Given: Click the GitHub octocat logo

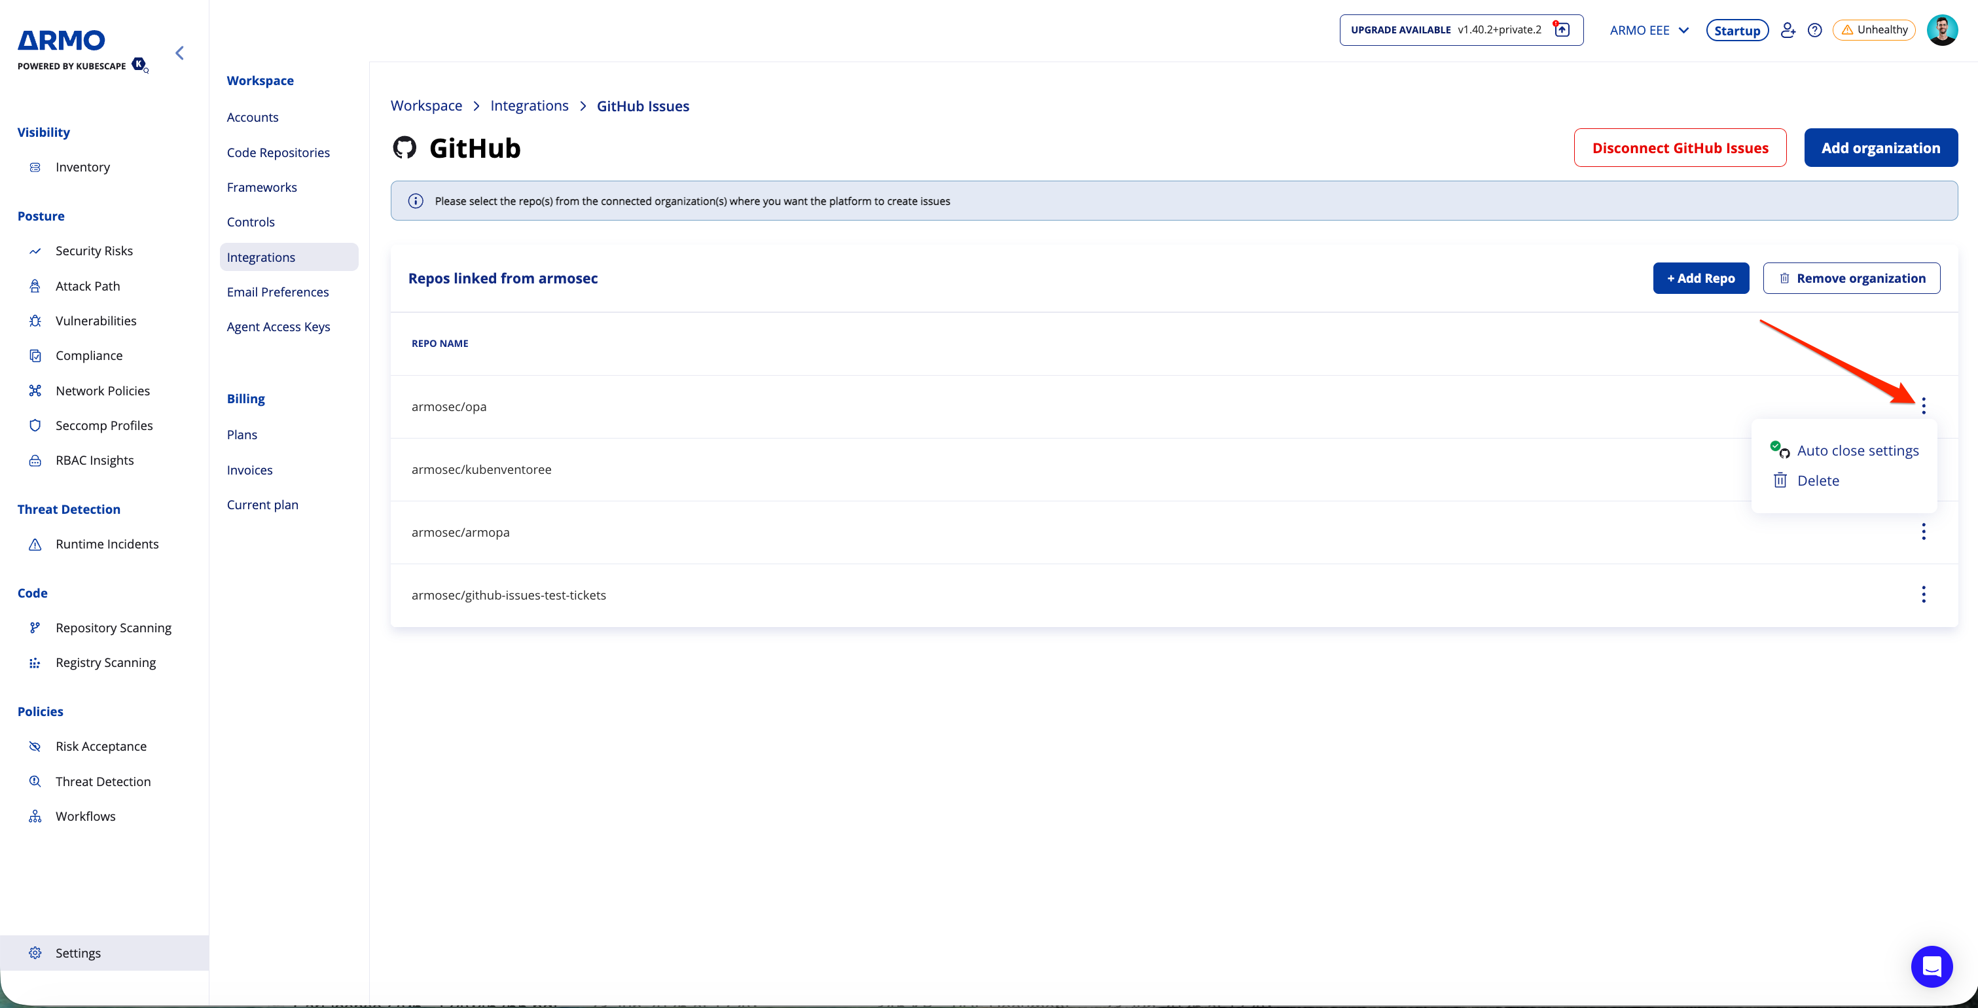Looking at the screenshot, I should 405,147.
